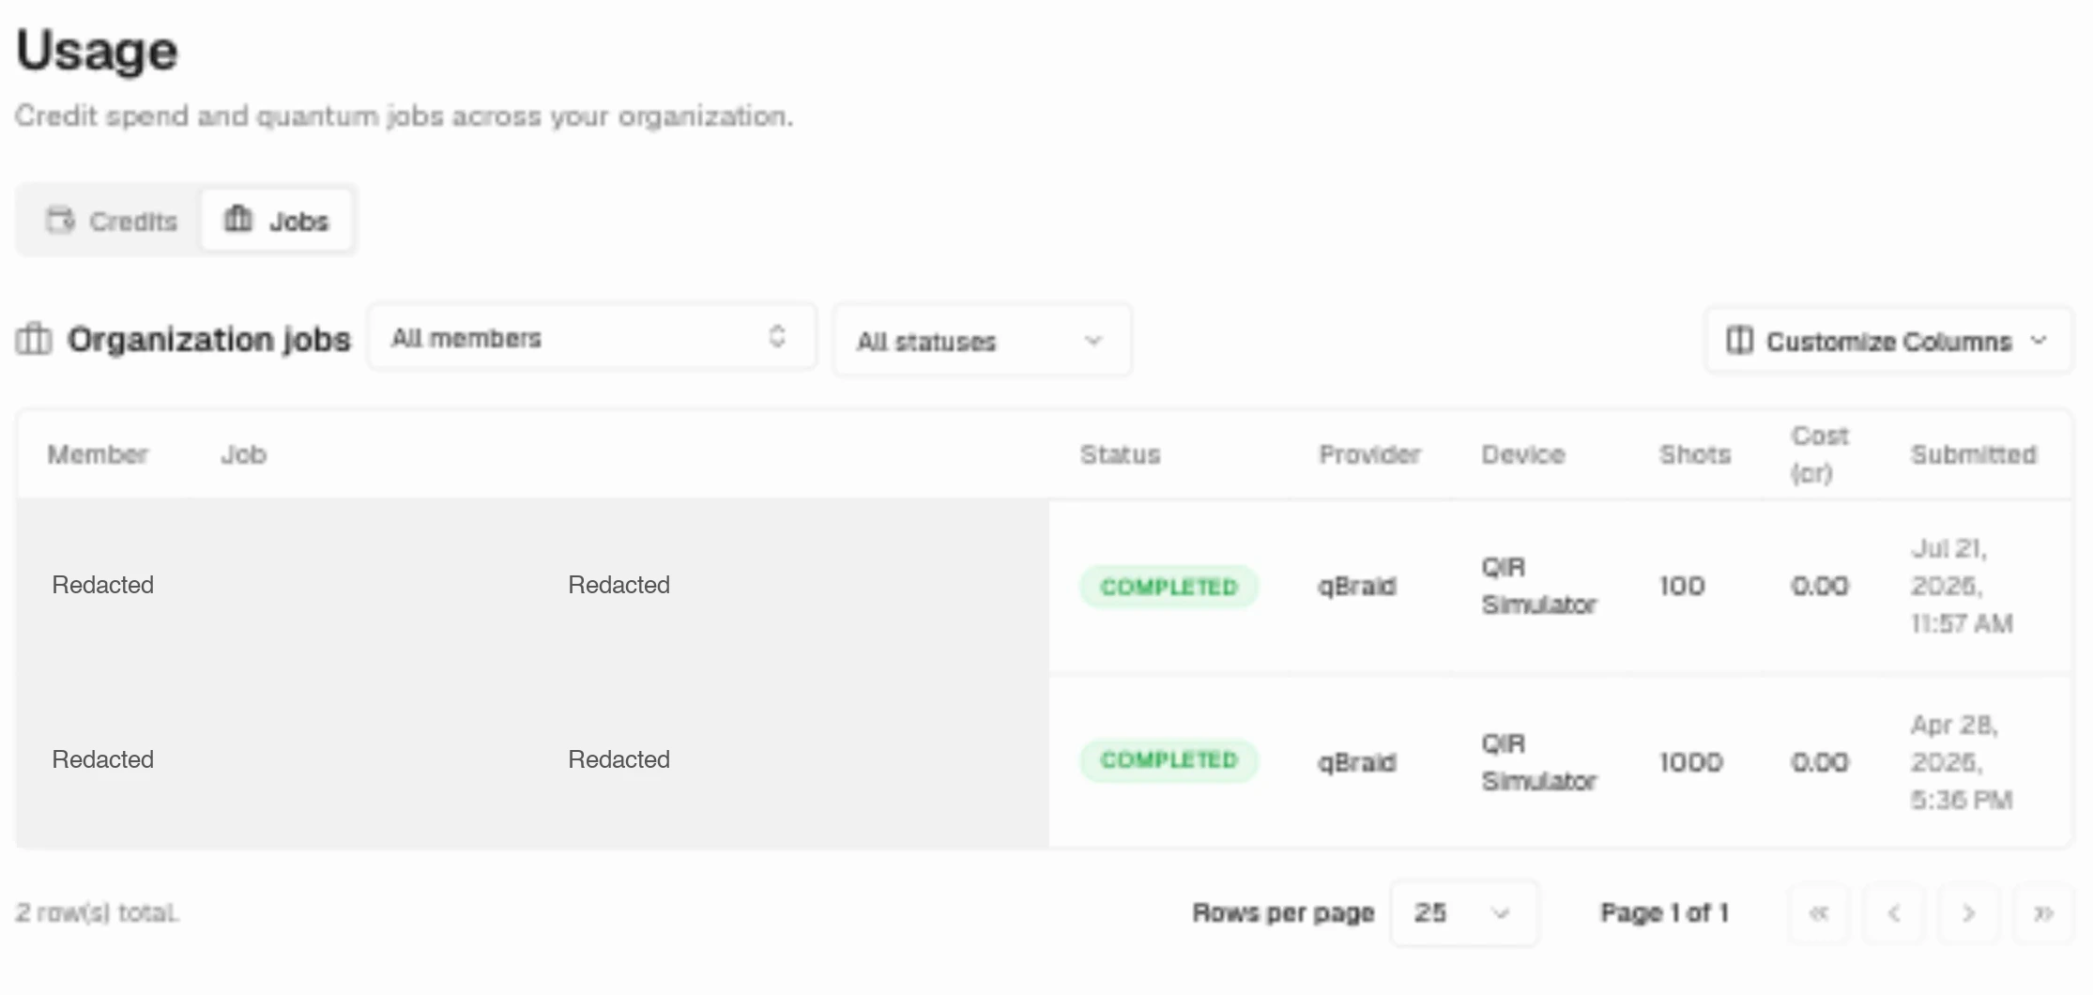Image resolution: width=2093 pixels, height=995 pixels.
Task: Click the Member column header
Action: [98, 454]
